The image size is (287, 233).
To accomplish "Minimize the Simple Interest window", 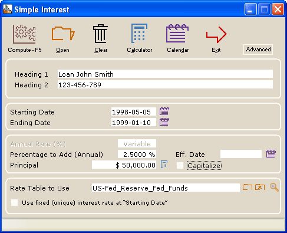I will tap(250, 9).
